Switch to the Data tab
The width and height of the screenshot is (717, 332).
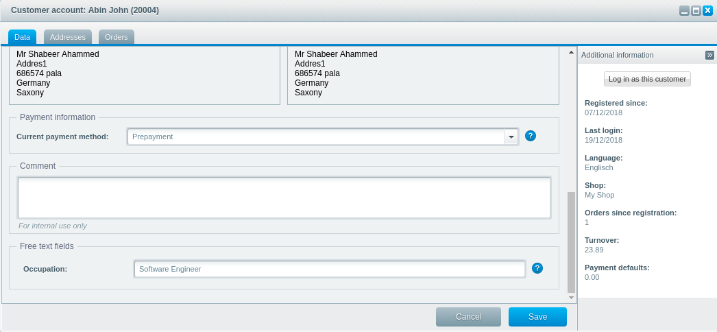click(22, 37)
